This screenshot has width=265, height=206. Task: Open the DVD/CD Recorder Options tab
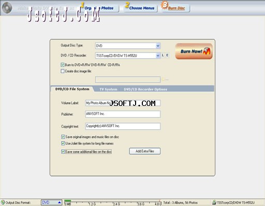coord(145,89)
